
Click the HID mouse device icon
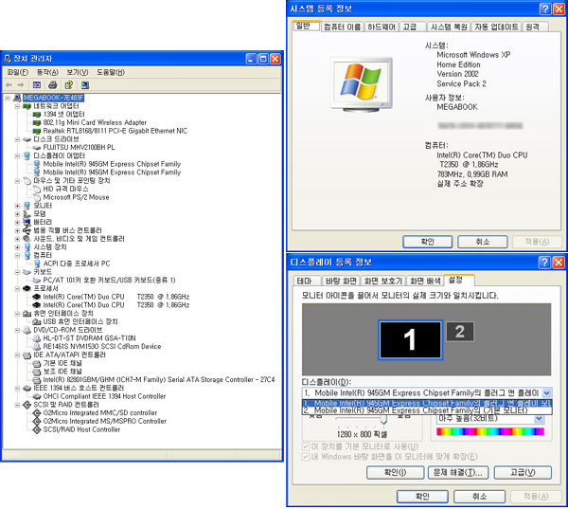click(x=37, y=189)
